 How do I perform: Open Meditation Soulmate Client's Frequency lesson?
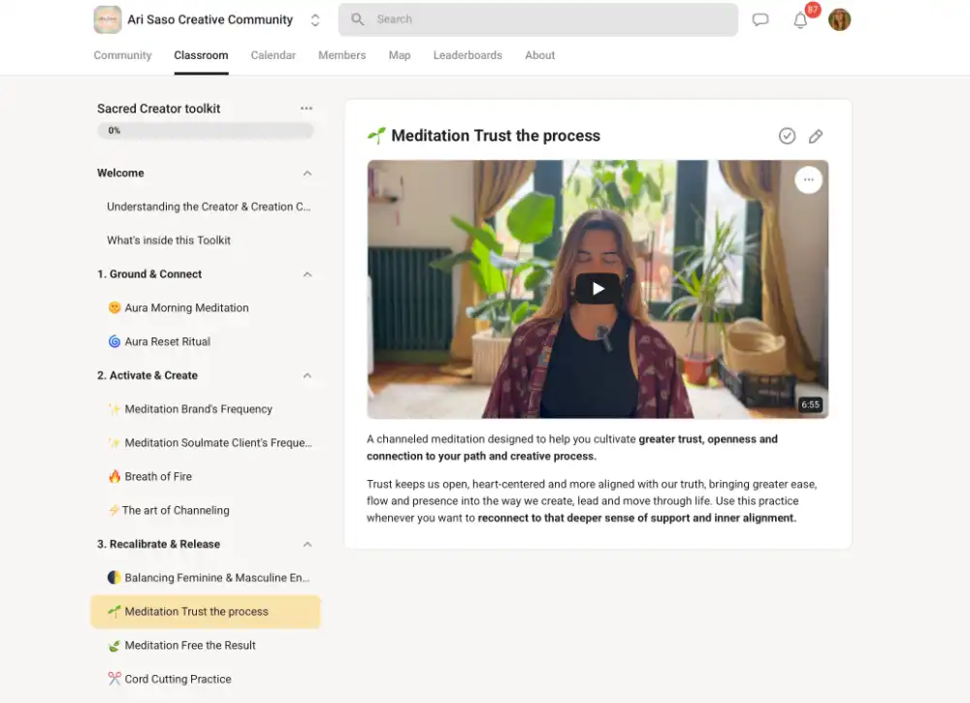point(206,443)
